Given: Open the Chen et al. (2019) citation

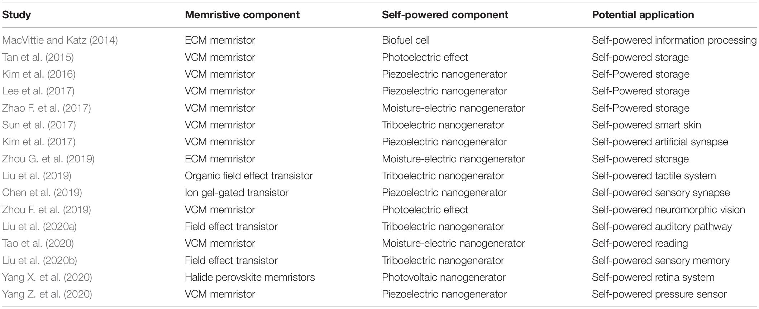Looking at the screenshot, I should click(42, 192).
